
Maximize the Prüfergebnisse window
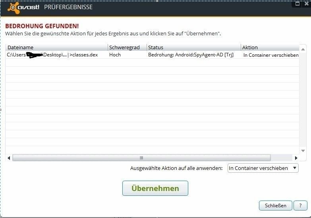pyautogui.click(x=297, y=4)
